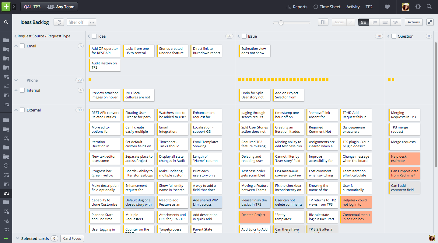Refresh the Ideas Backlog board
The image size is (438, 243).
click(x=59, y=22)
